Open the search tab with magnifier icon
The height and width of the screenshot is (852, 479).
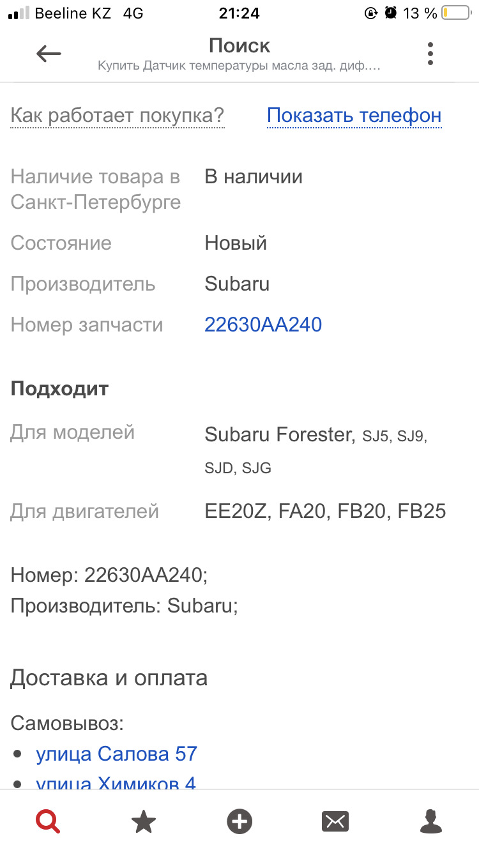(x=47, y=821)
